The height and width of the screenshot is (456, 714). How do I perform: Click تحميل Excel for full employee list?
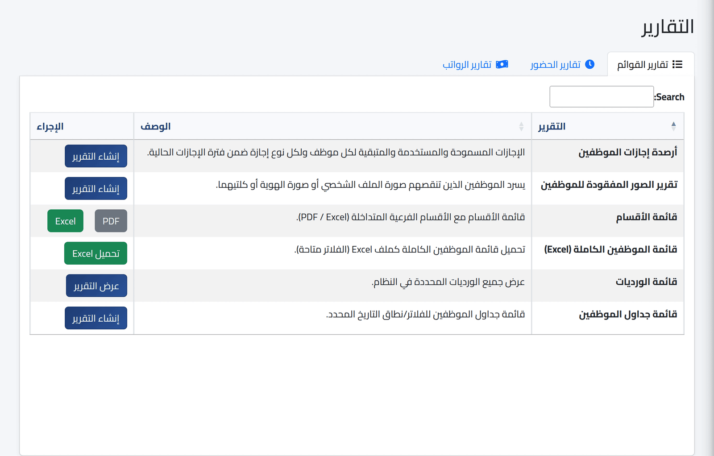tap(95, 253)
